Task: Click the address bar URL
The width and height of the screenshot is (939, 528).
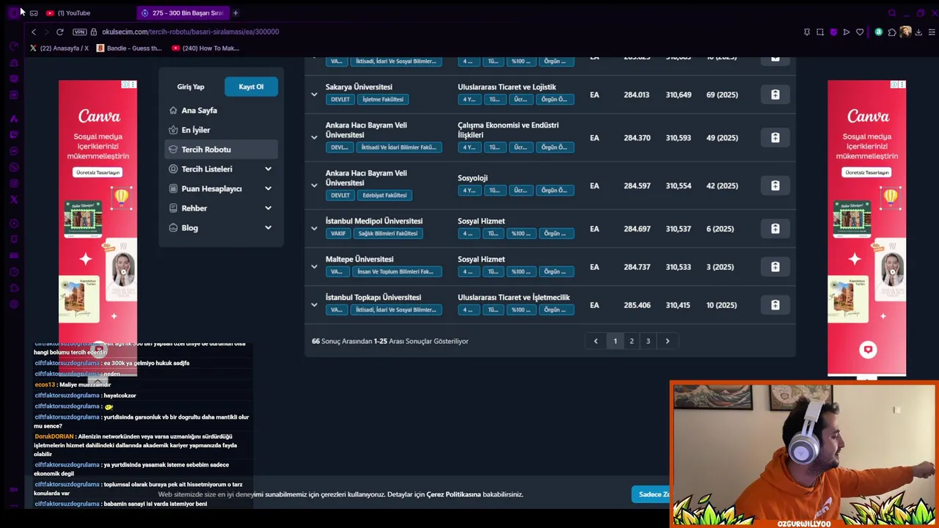Action: tap(191, 32)
